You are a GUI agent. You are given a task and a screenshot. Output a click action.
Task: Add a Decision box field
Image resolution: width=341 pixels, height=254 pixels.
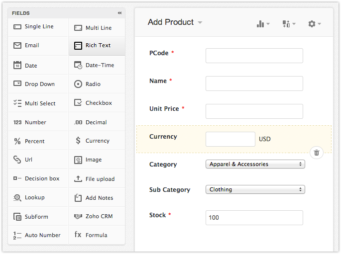38,178
